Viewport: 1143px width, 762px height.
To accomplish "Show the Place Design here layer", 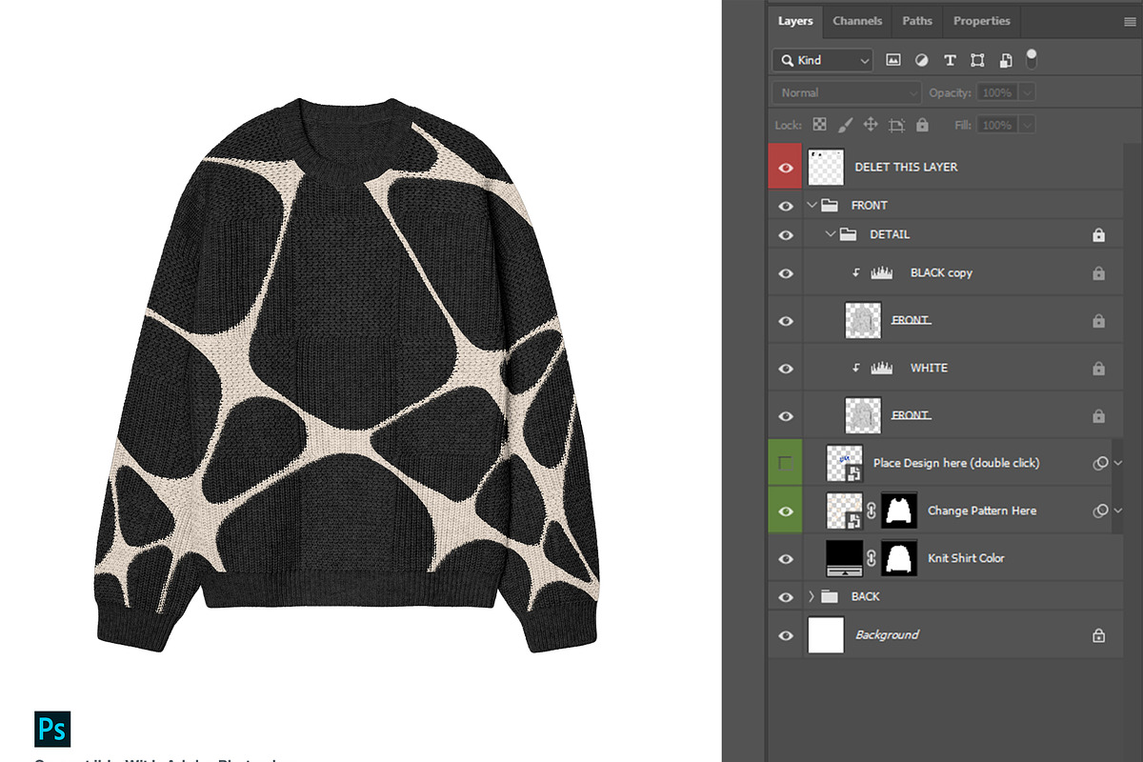I will (786, 463).
